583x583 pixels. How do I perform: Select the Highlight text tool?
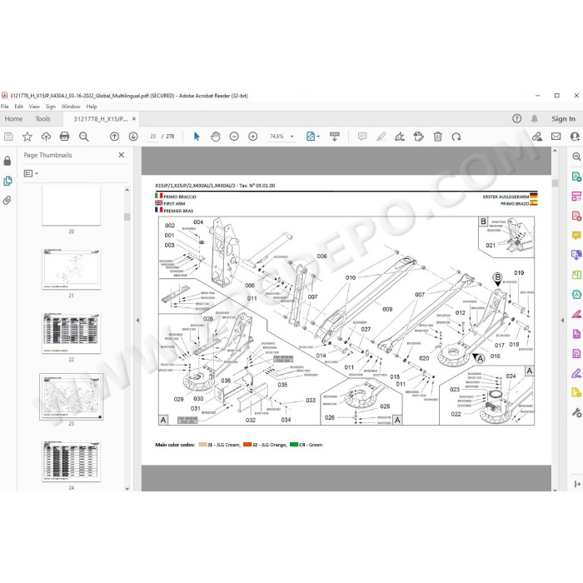[381, 137]
